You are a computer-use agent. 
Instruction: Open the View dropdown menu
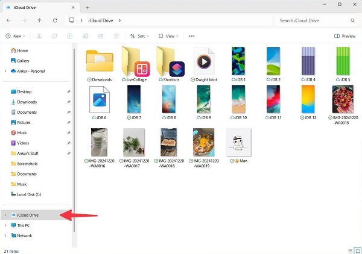pyautogui.click(x=168, y=36)
